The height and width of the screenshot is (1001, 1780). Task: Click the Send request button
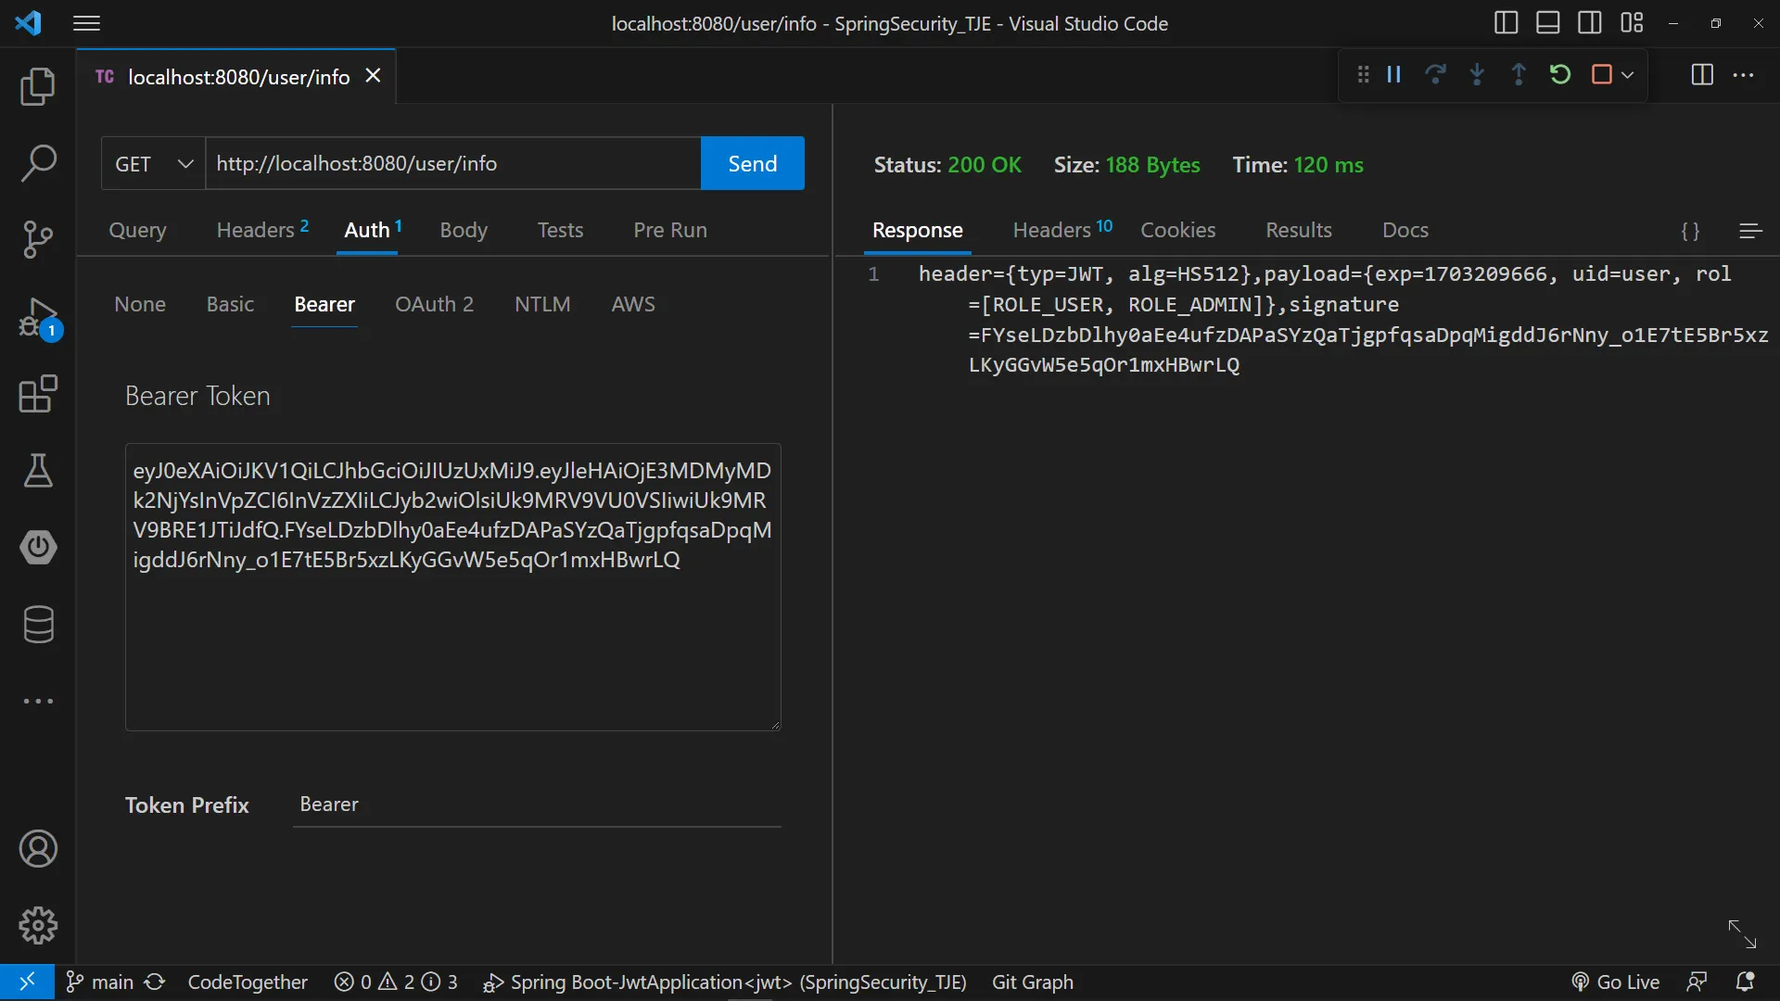coord(752,164)
